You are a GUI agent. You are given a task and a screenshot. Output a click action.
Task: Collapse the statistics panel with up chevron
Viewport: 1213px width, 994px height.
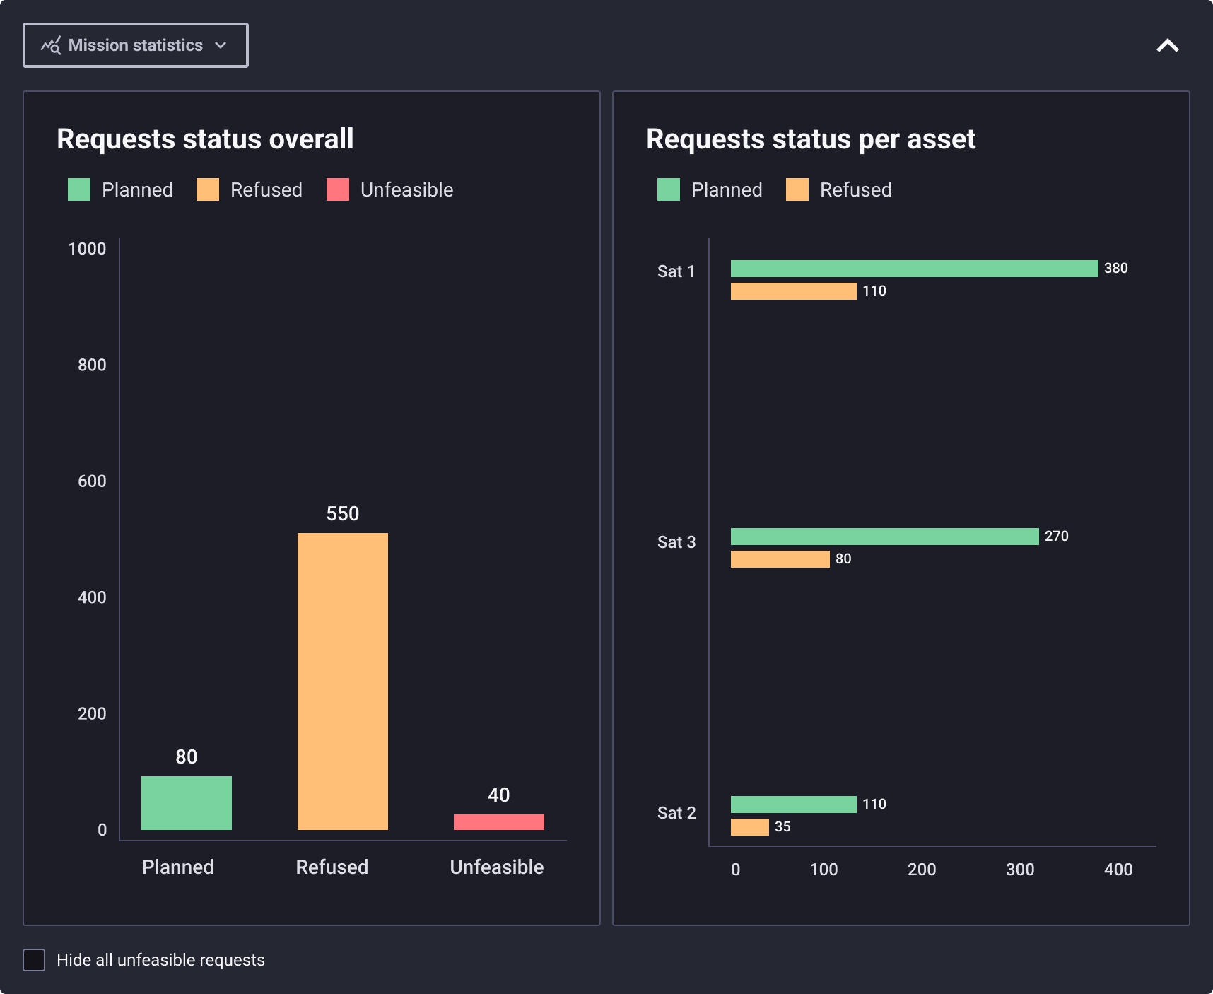[x=1168, y=46]
